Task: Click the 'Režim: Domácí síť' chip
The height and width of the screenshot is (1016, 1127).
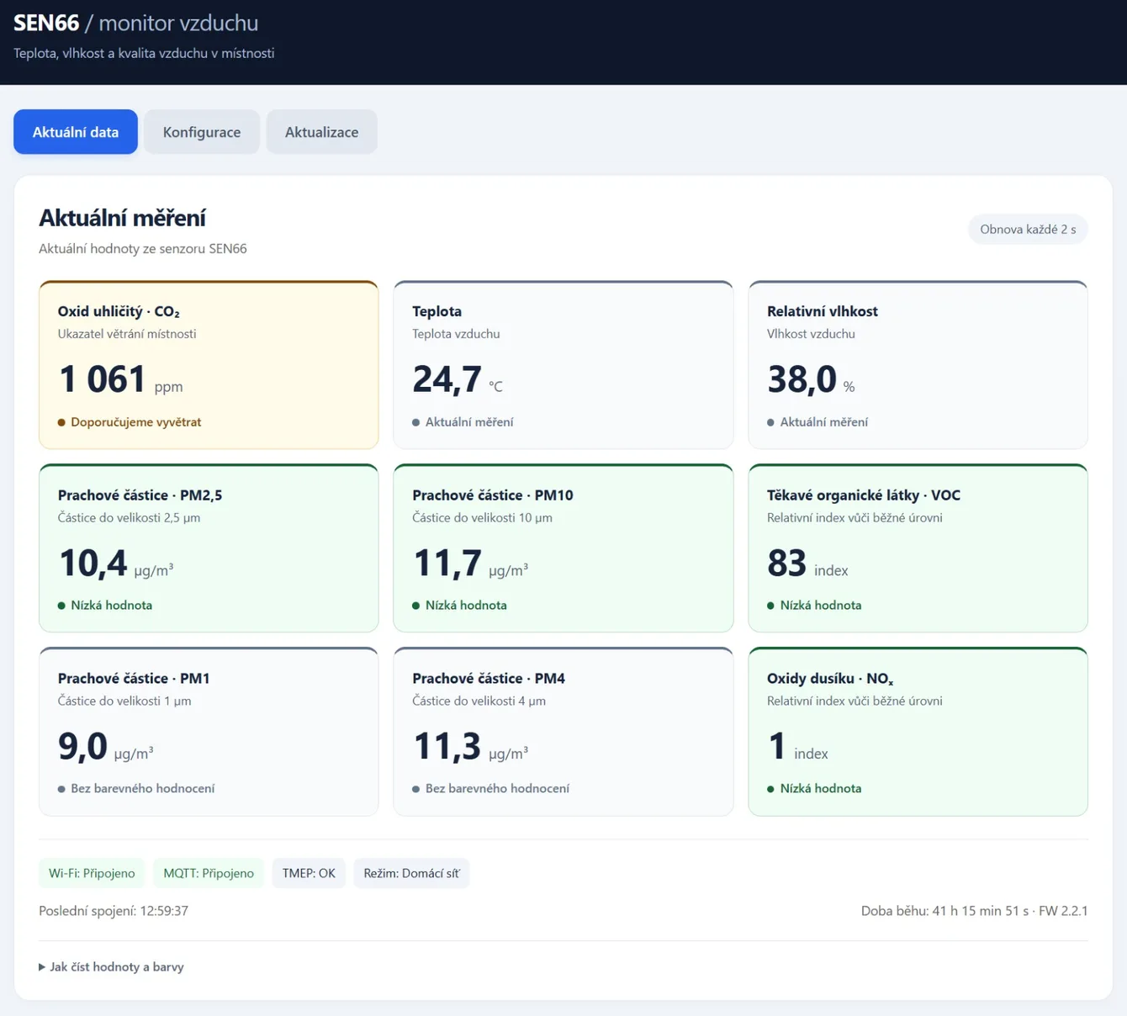Action: (411, 873)
